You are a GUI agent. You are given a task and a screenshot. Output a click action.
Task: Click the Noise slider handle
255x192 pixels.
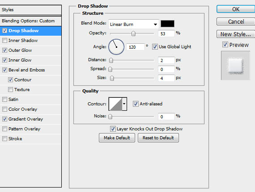click(x=110, y=117)
